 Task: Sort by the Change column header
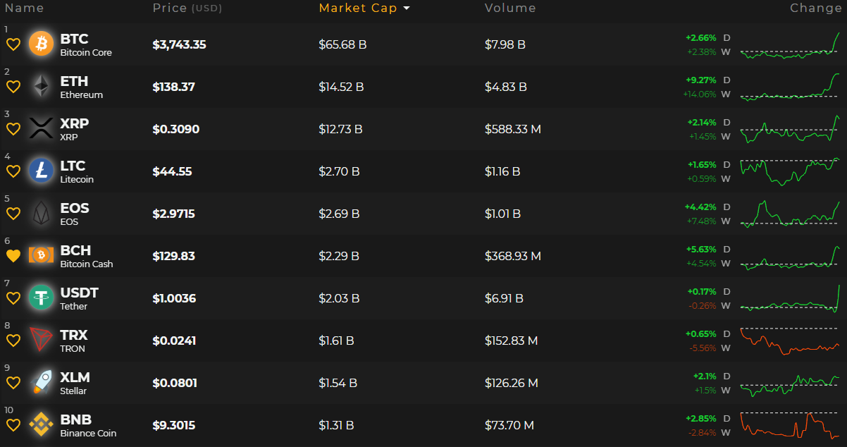click(x=815, y=8)
